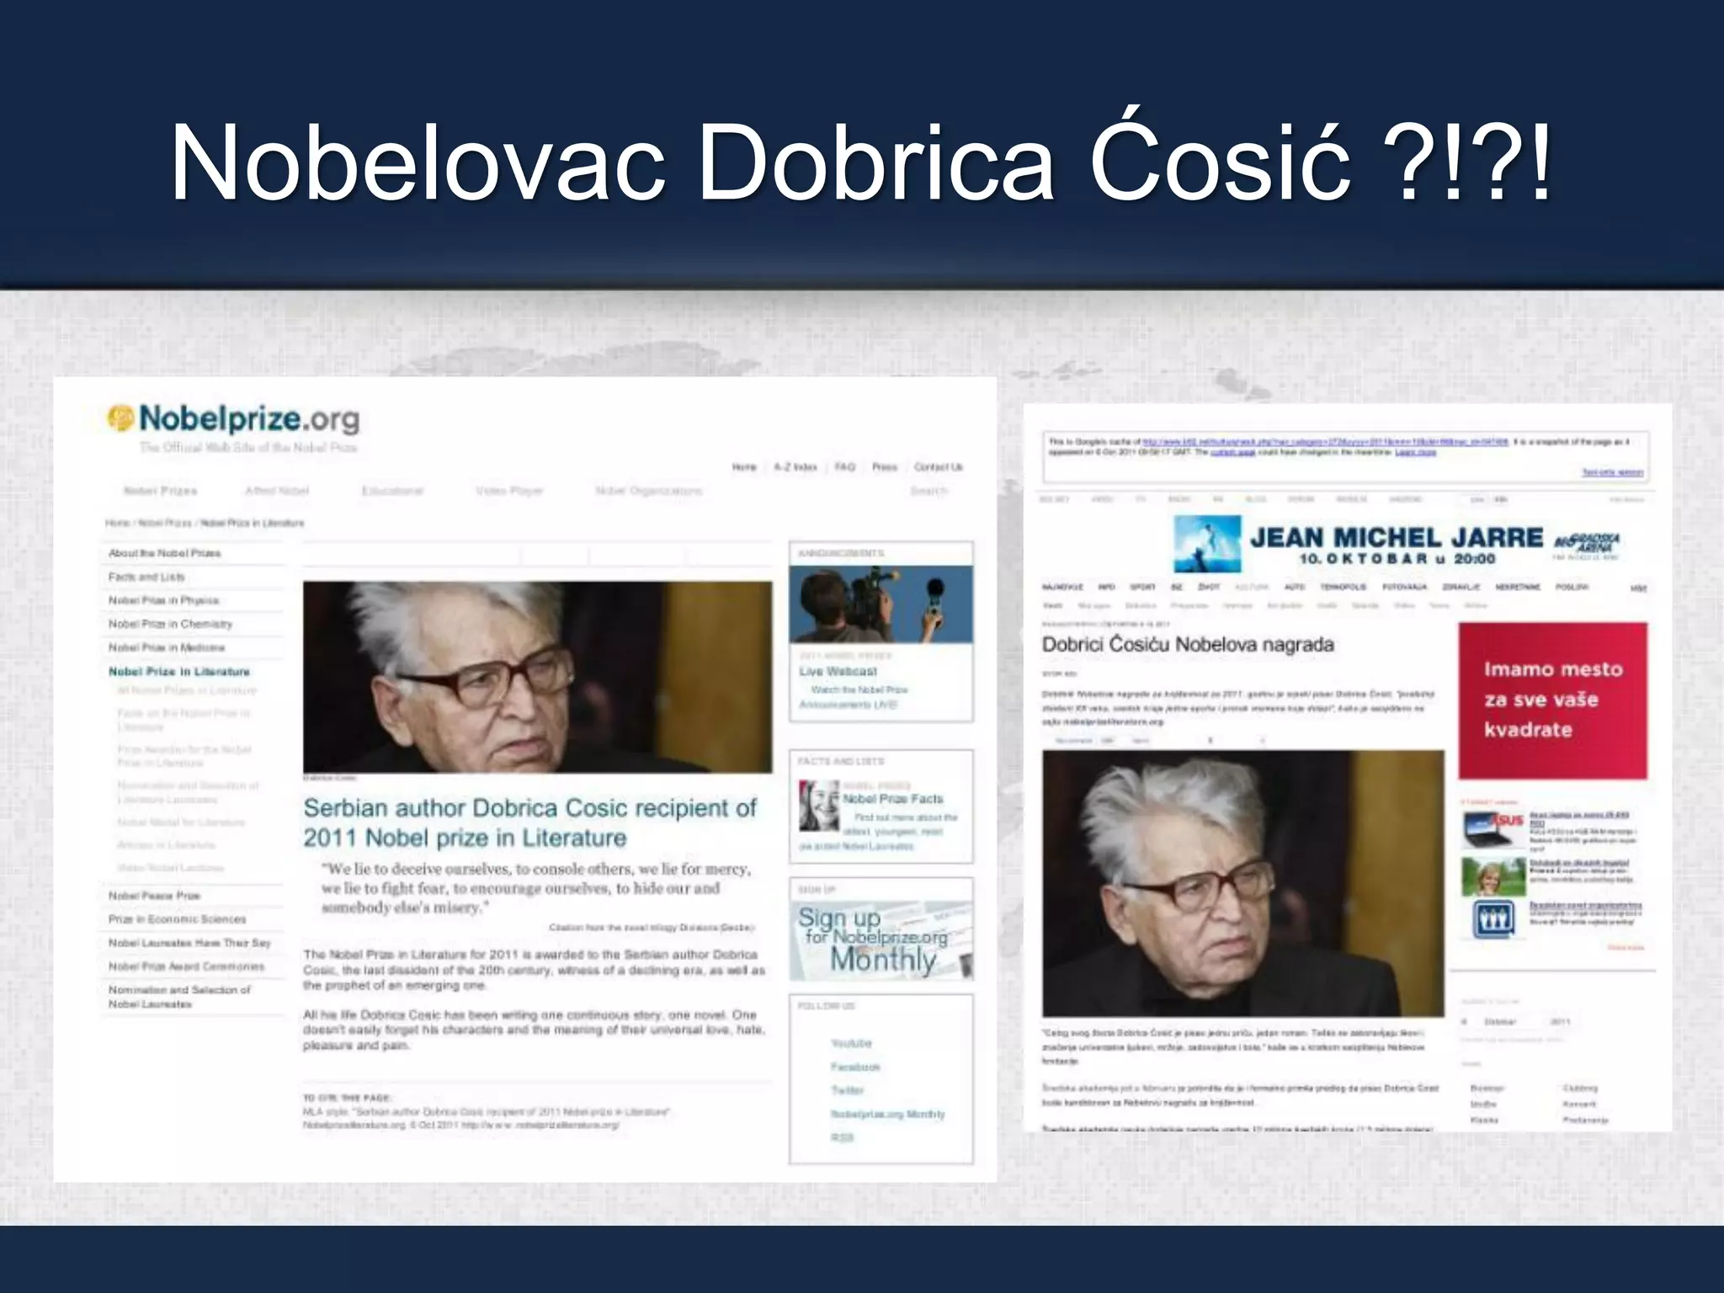Click the red Imamo mesto advertisement
Viewport: 1724px width, 1293px height.
coord(1552,700)
